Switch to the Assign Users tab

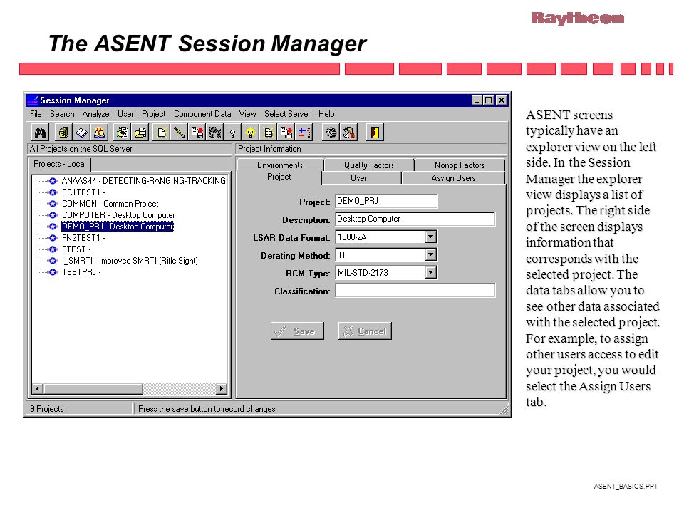(453, 178)
